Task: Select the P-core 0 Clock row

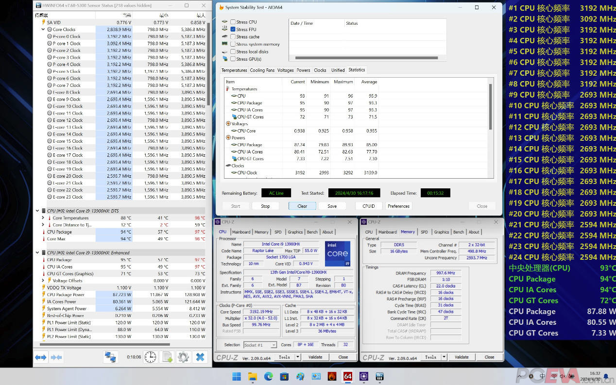Action: click(120, 36)
